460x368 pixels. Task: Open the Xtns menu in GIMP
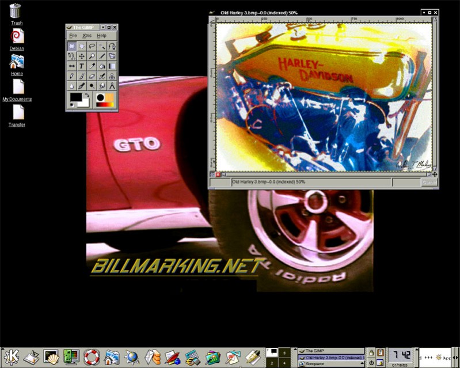(x=87, y=36)
